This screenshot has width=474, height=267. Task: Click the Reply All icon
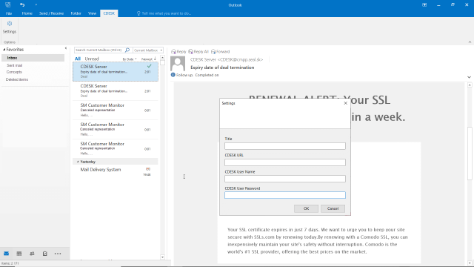tap(191, 52)
